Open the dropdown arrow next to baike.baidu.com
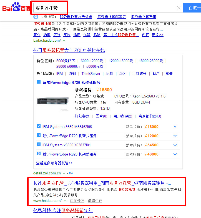201x218 pixels. 64,41
